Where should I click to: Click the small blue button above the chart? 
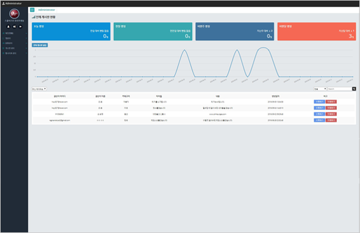coord(40,45)
